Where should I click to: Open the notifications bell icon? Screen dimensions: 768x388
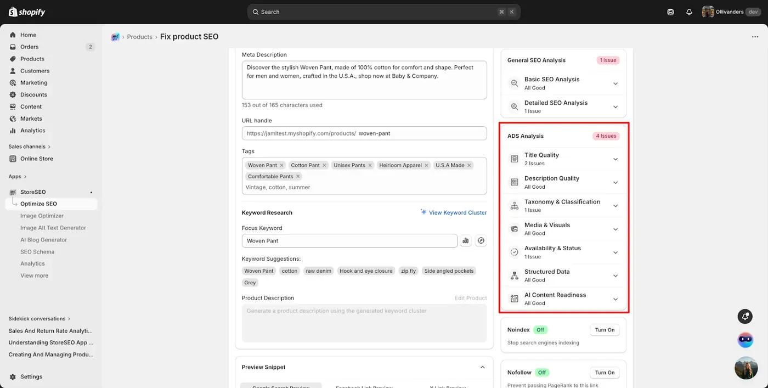pyautogui.click(x=689, y=12)
